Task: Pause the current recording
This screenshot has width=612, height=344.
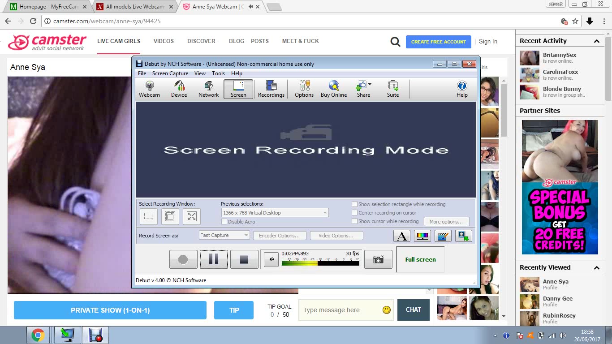Action: pos(214,259)
